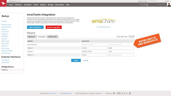Screen dimensions: 171x96
Task: Click the Aladtec bird logo
Action: [x=3, y=3]
